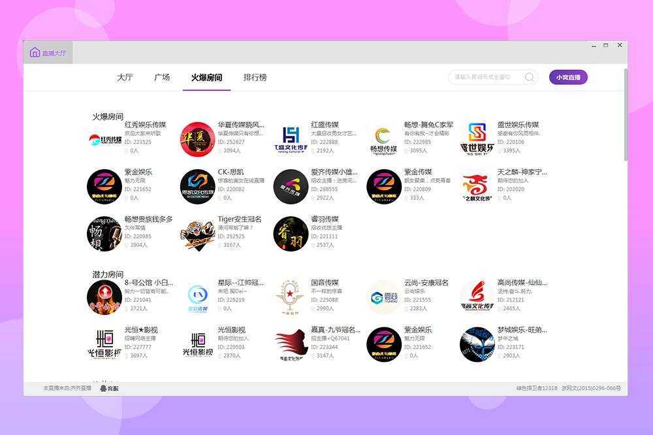The height and width of the screenshot is (435, 653).
Task: Open 畅想贵族钱多多 room logo
Action: (x=104, y=233)
